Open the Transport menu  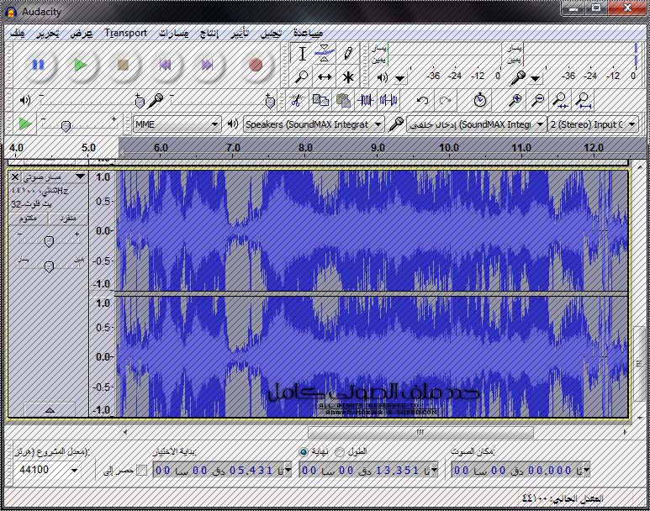tap(126, 33)
